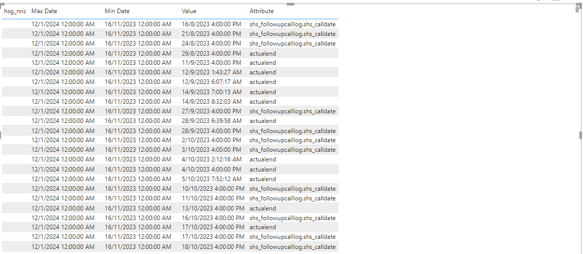Click Min Date cell in the 21/8/2023 row
The height and width of the screenshot is (254, 583).
click(x=138, y=34)
